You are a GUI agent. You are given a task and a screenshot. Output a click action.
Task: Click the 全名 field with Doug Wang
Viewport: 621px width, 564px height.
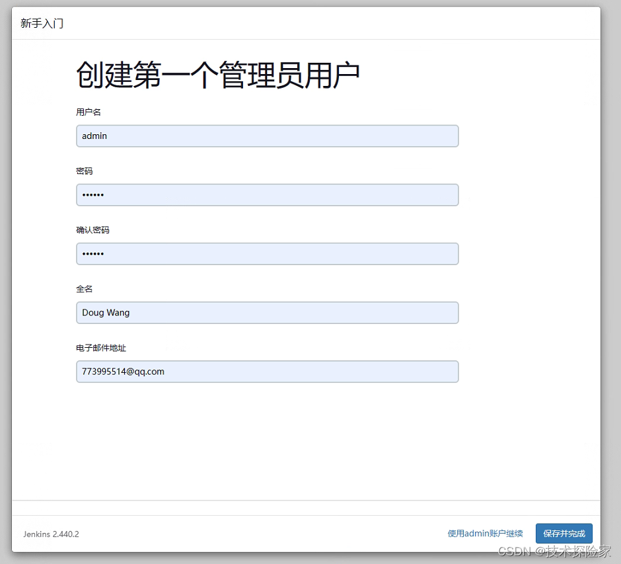[268, 313]
